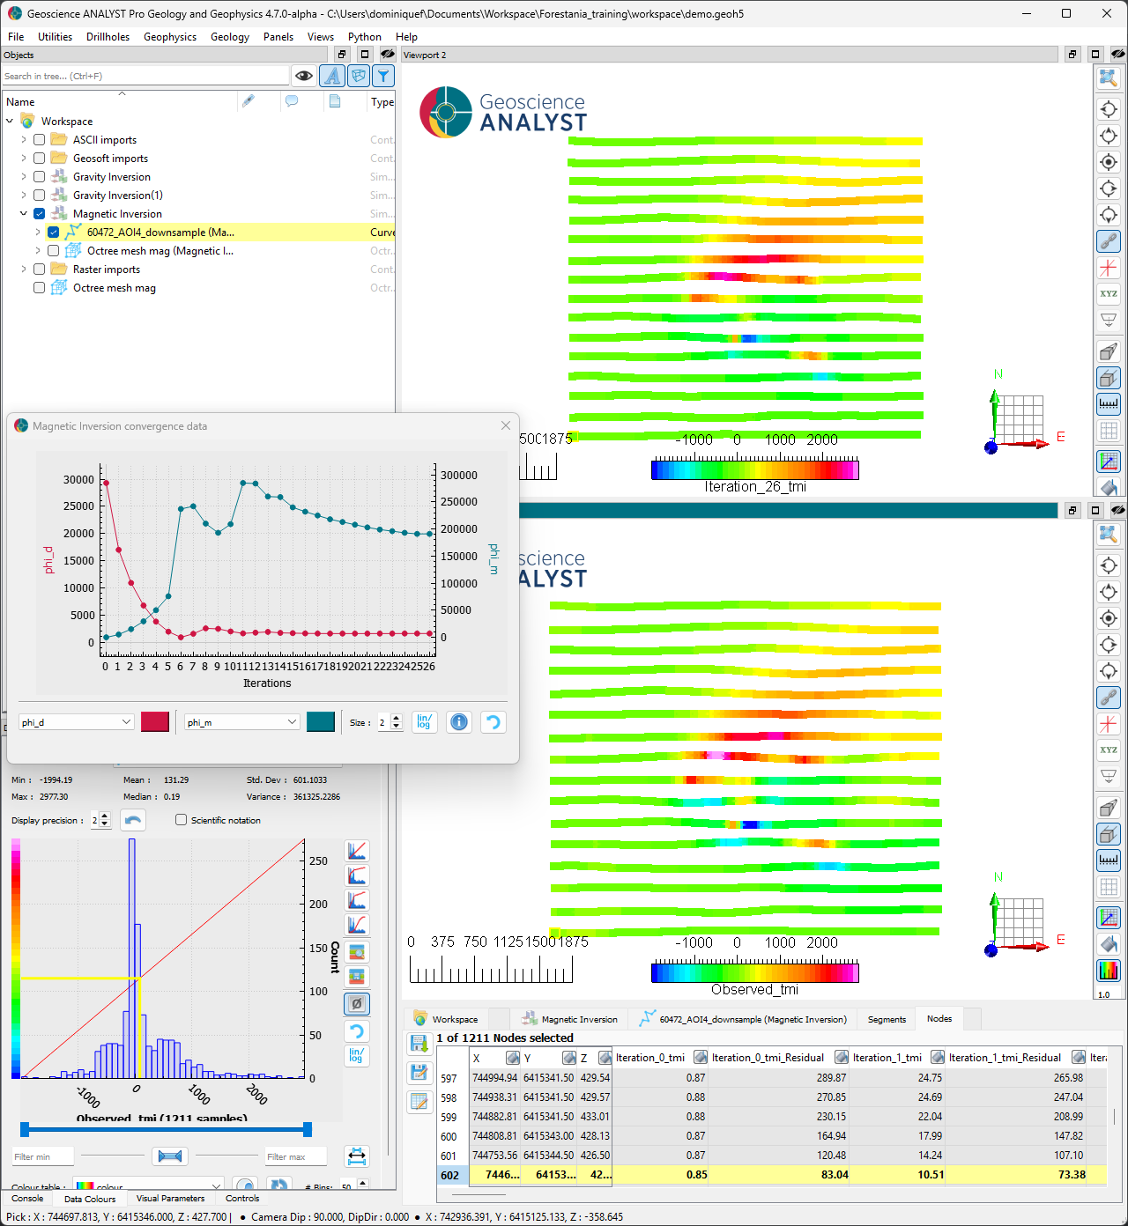Screen dimensions: 1128x1226
Task: Check the Gravity Inversion checkbox
Action: (x=39, y=177)
